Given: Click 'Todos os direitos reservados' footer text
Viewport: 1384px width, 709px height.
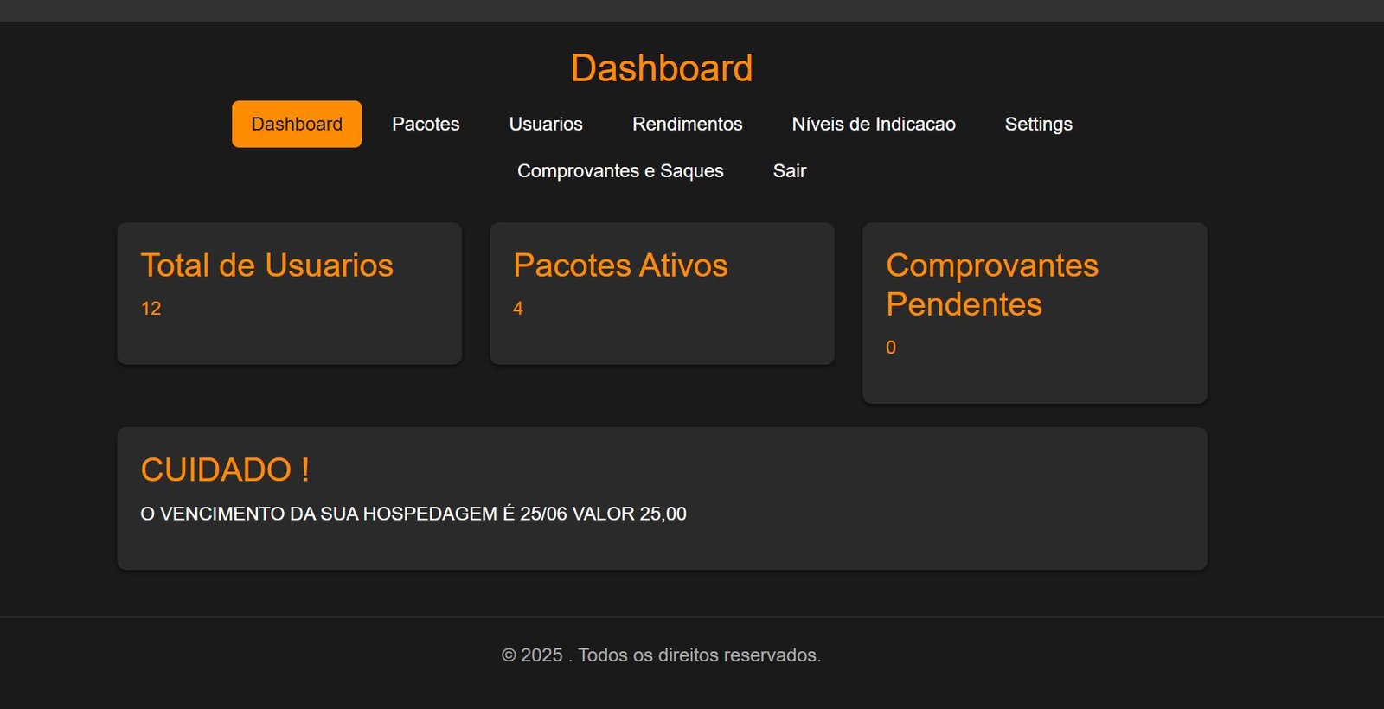Looking at the screenshot, I should [x=699, y=655].
